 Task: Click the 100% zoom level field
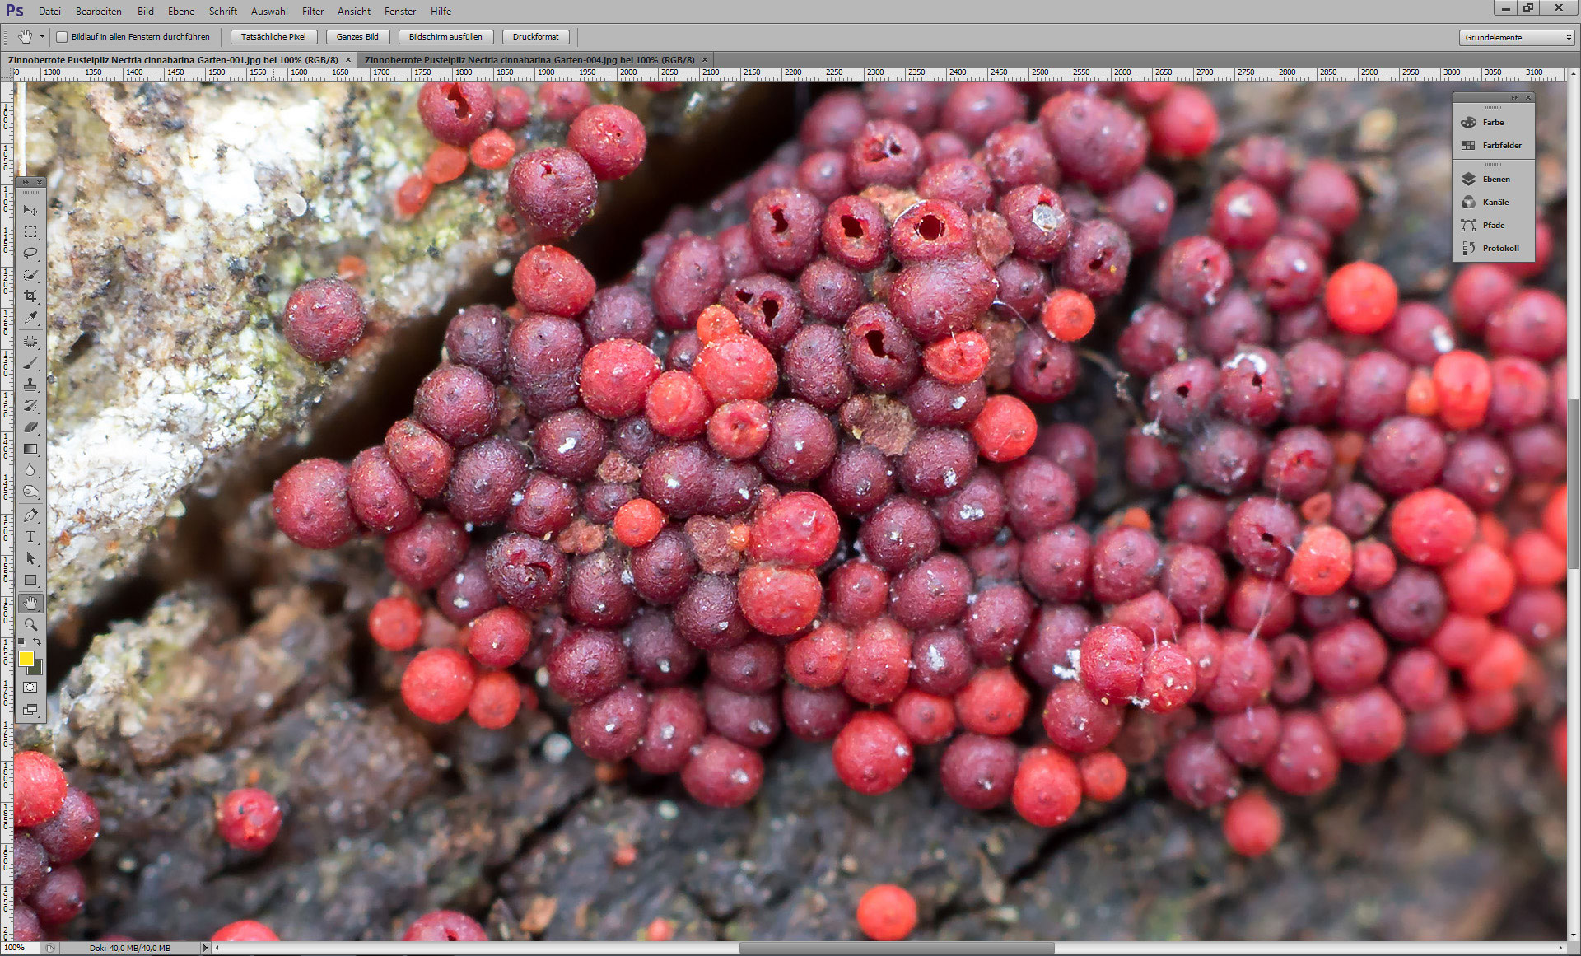coord(21,948)
